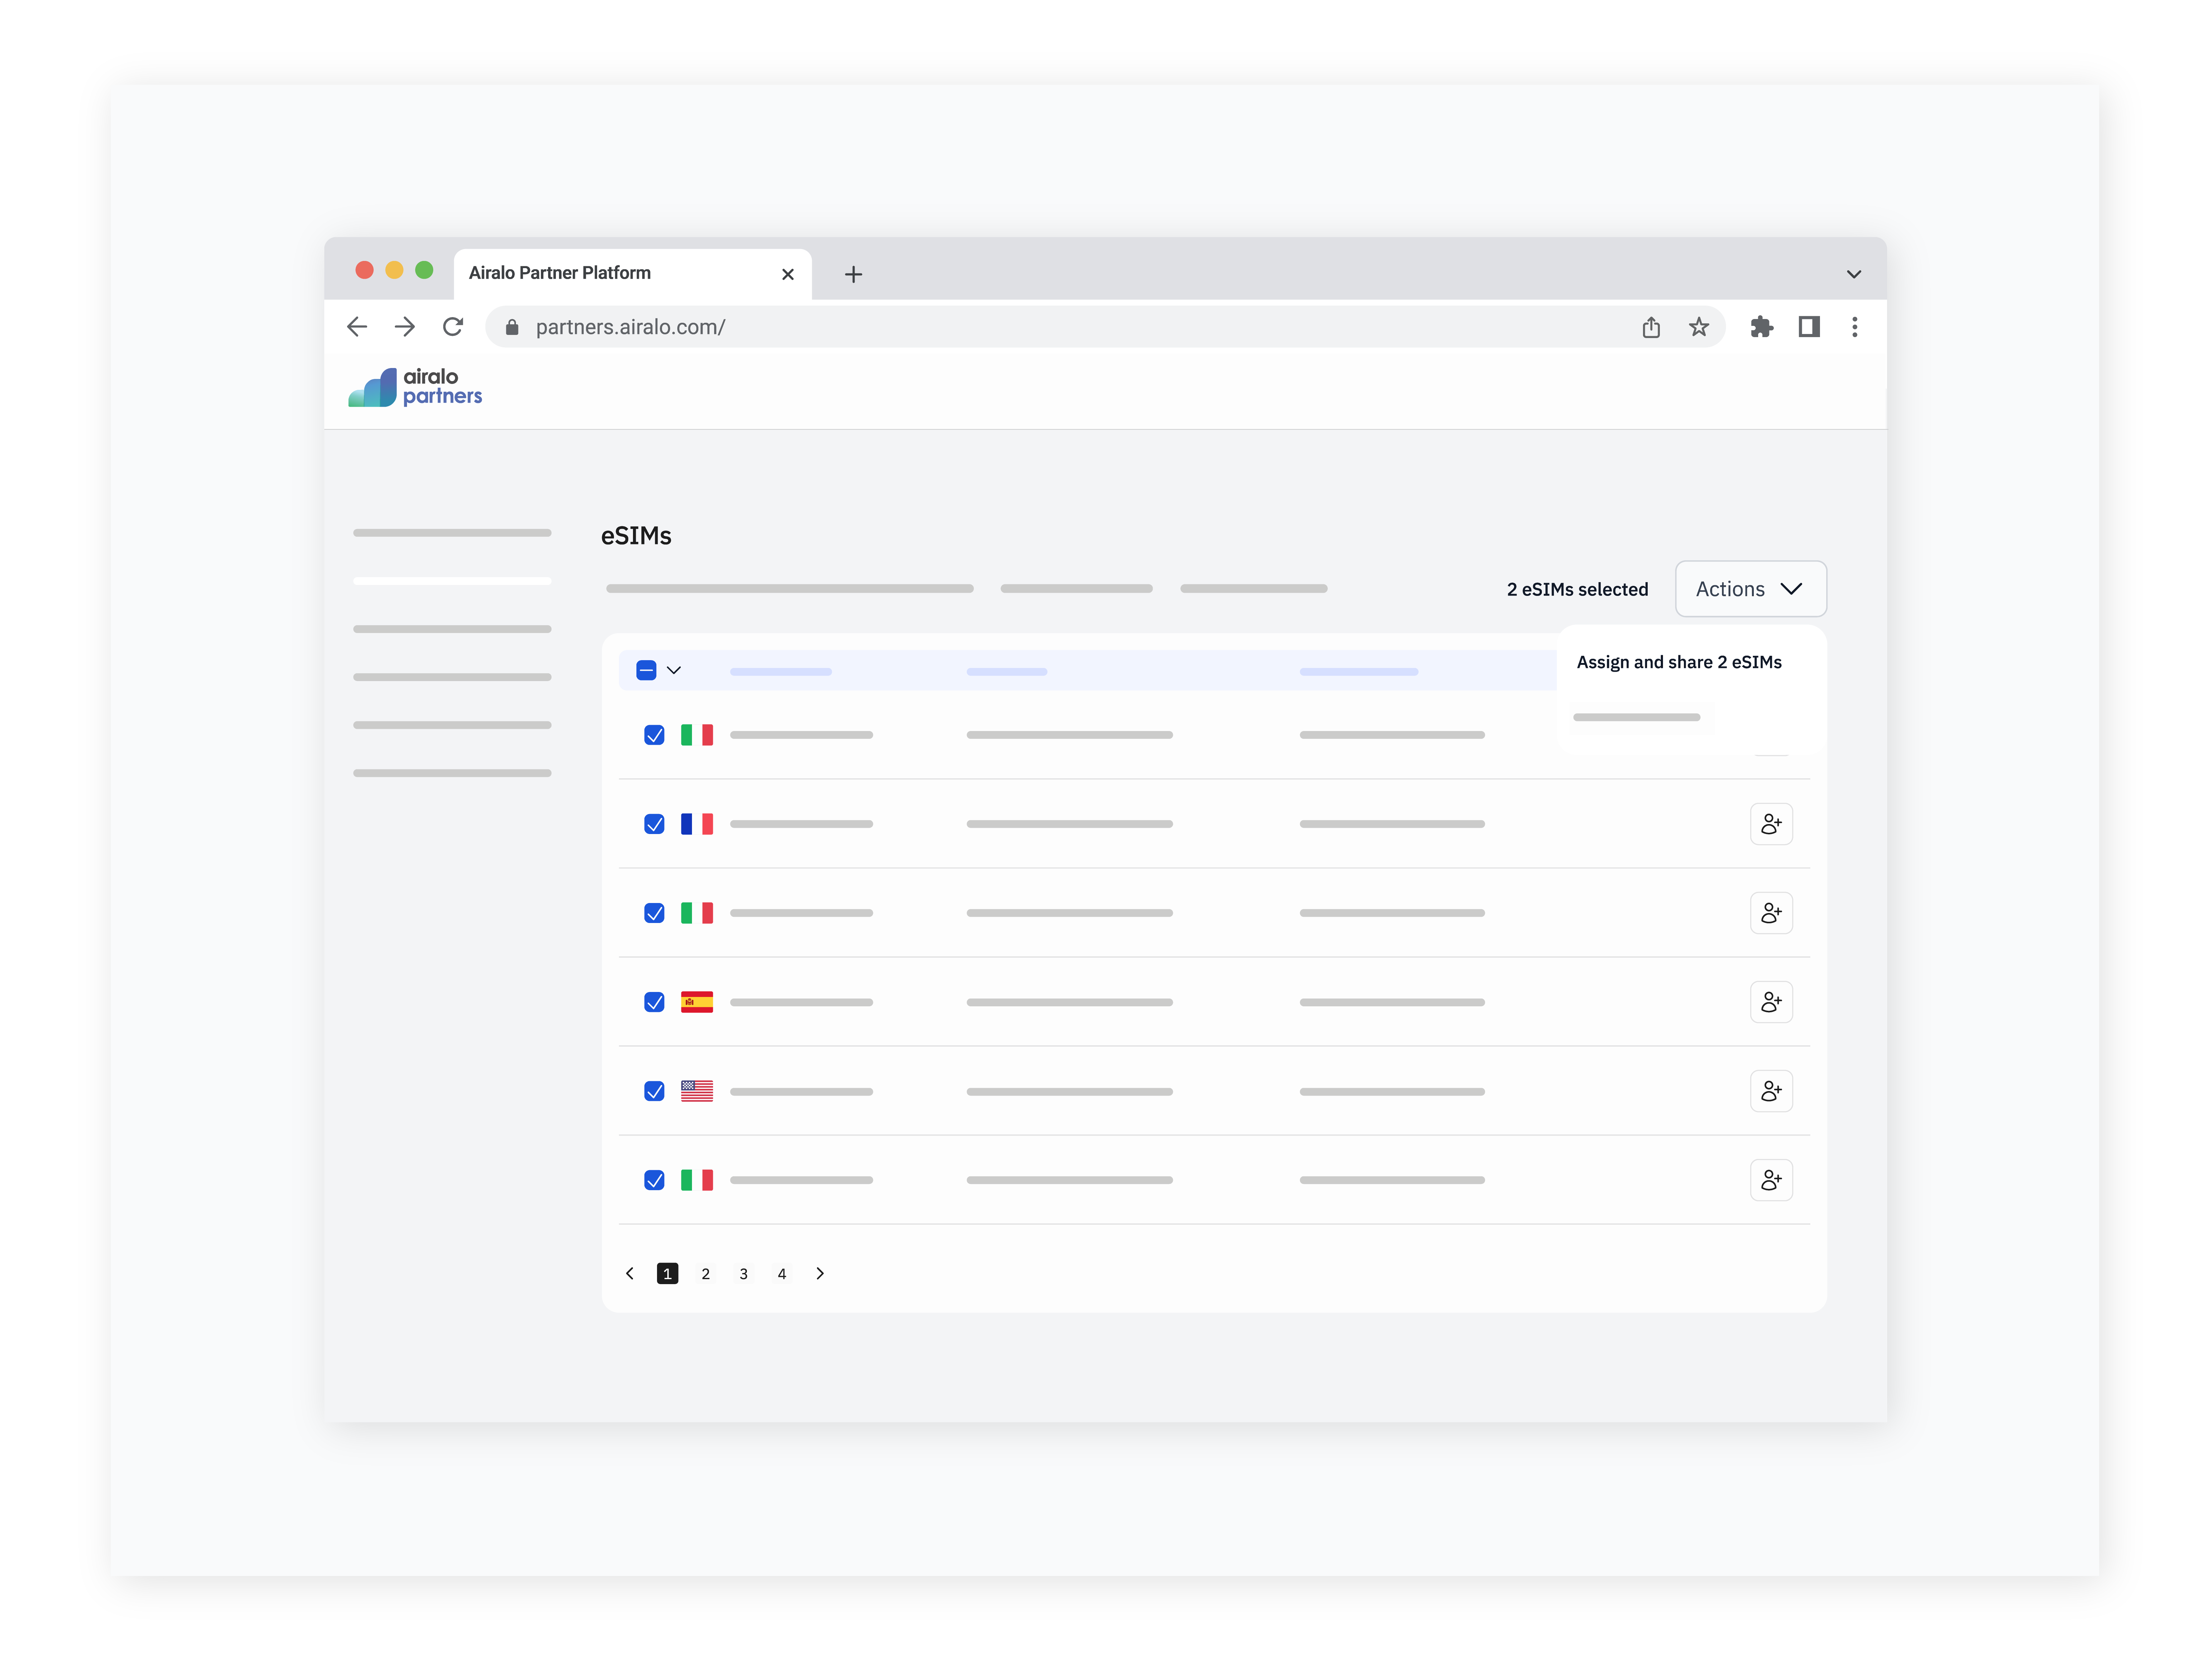Click the eSIMs page heading

point(636,536)
